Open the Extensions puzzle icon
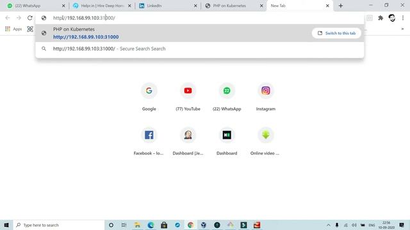The height and width of the screenshot is (230, 410). click(381, 18)
